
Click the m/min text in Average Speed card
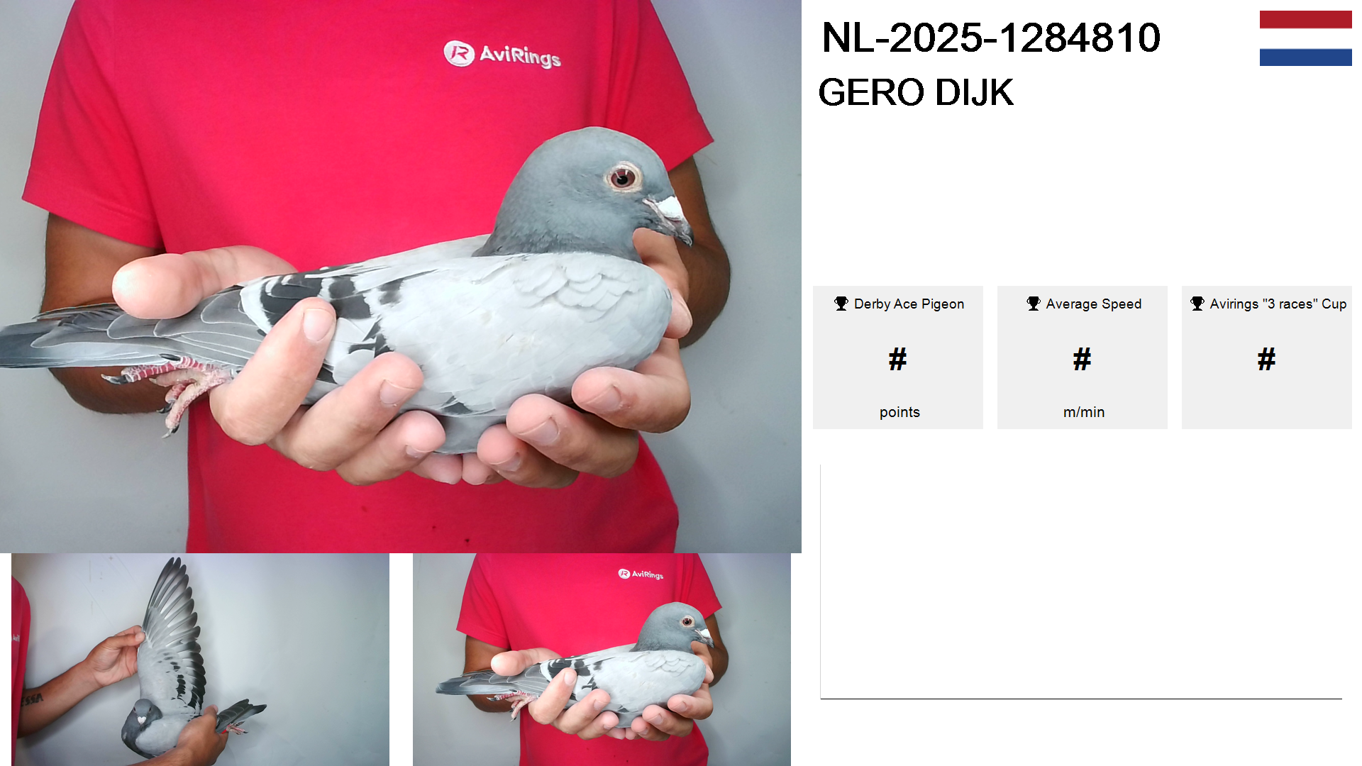pos(1084,412)
